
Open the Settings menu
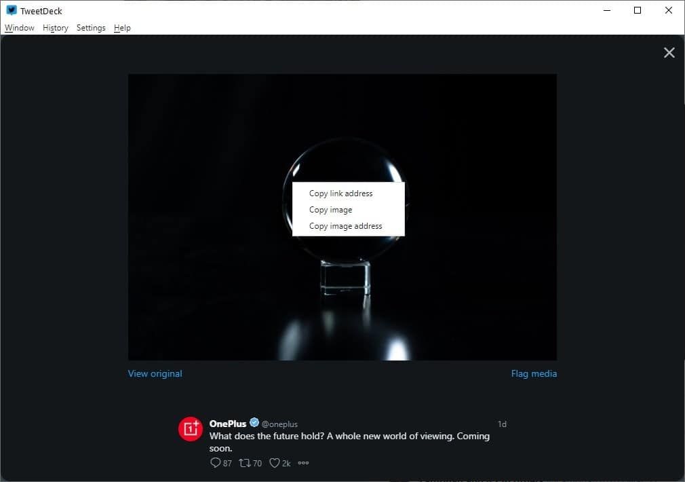click(x=91, y=28)
